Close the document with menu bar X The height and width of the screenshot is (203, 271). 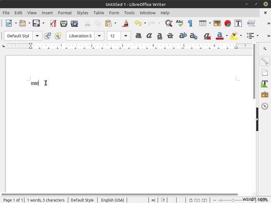[x=265, y=13]
